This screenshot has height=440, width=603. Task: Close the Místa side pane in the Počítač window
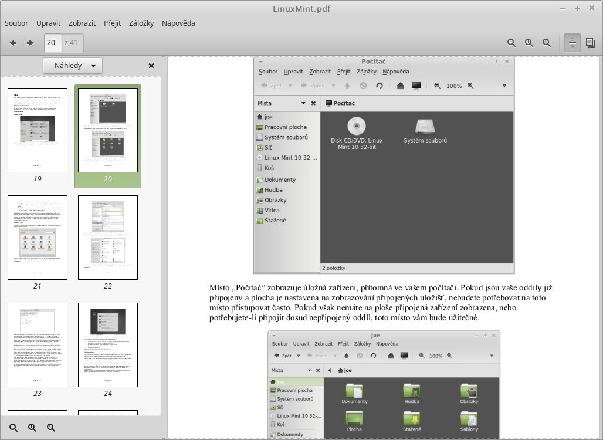coord(313,103)
